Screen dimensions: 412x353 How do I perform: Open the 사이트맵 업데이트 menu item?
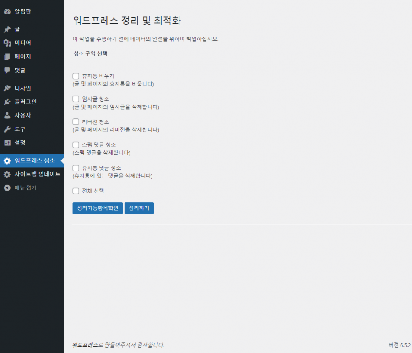(x=32, y=174)
